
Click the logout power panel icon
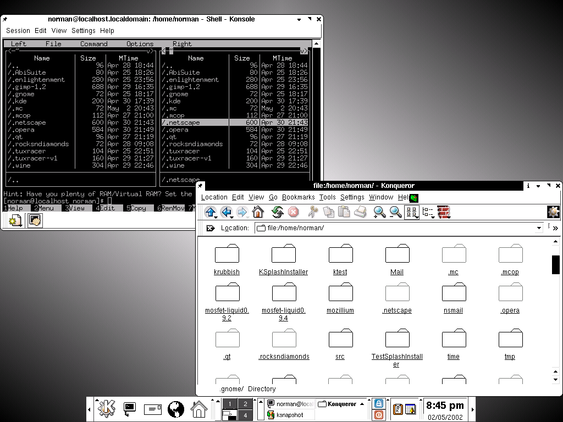(x=378, y=415)
